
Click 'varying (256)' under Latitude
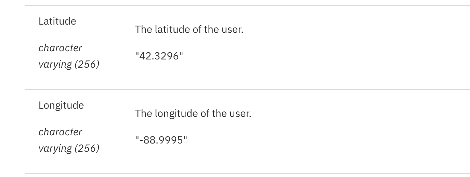pyautogui.click(x=69, y=64)
